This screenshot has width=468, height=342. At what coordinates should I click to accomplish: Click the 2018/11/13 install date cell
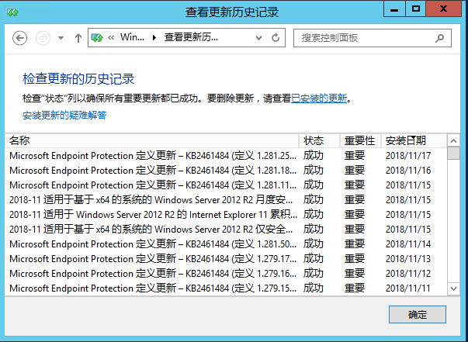(408, 259)
